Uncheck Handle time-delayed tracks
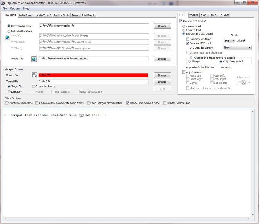The image size is (259, 224). tap(128, 103)
